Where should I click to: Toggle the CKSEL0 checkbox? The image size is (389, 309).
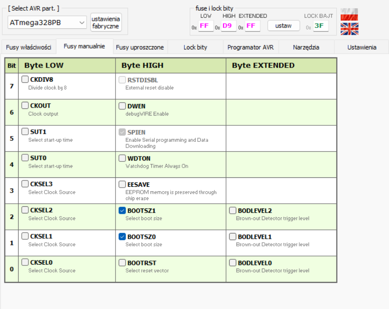click(25, 262)
